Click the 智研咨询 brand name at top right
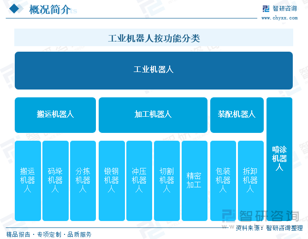 click(x=284, y=8)
